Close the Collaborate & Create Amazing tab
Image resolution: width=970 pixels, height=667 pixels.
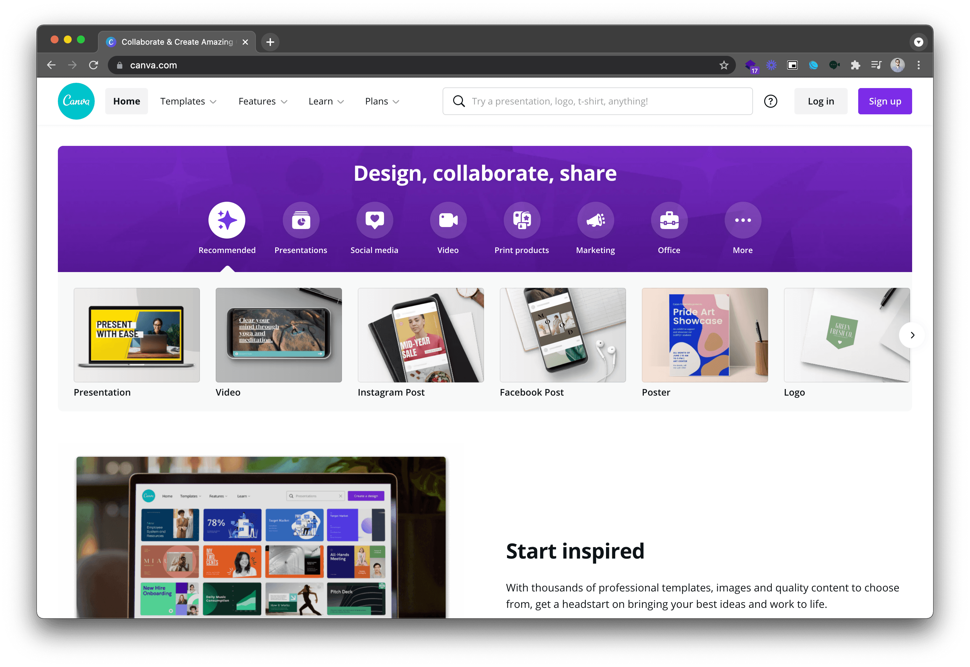(245, 42)
